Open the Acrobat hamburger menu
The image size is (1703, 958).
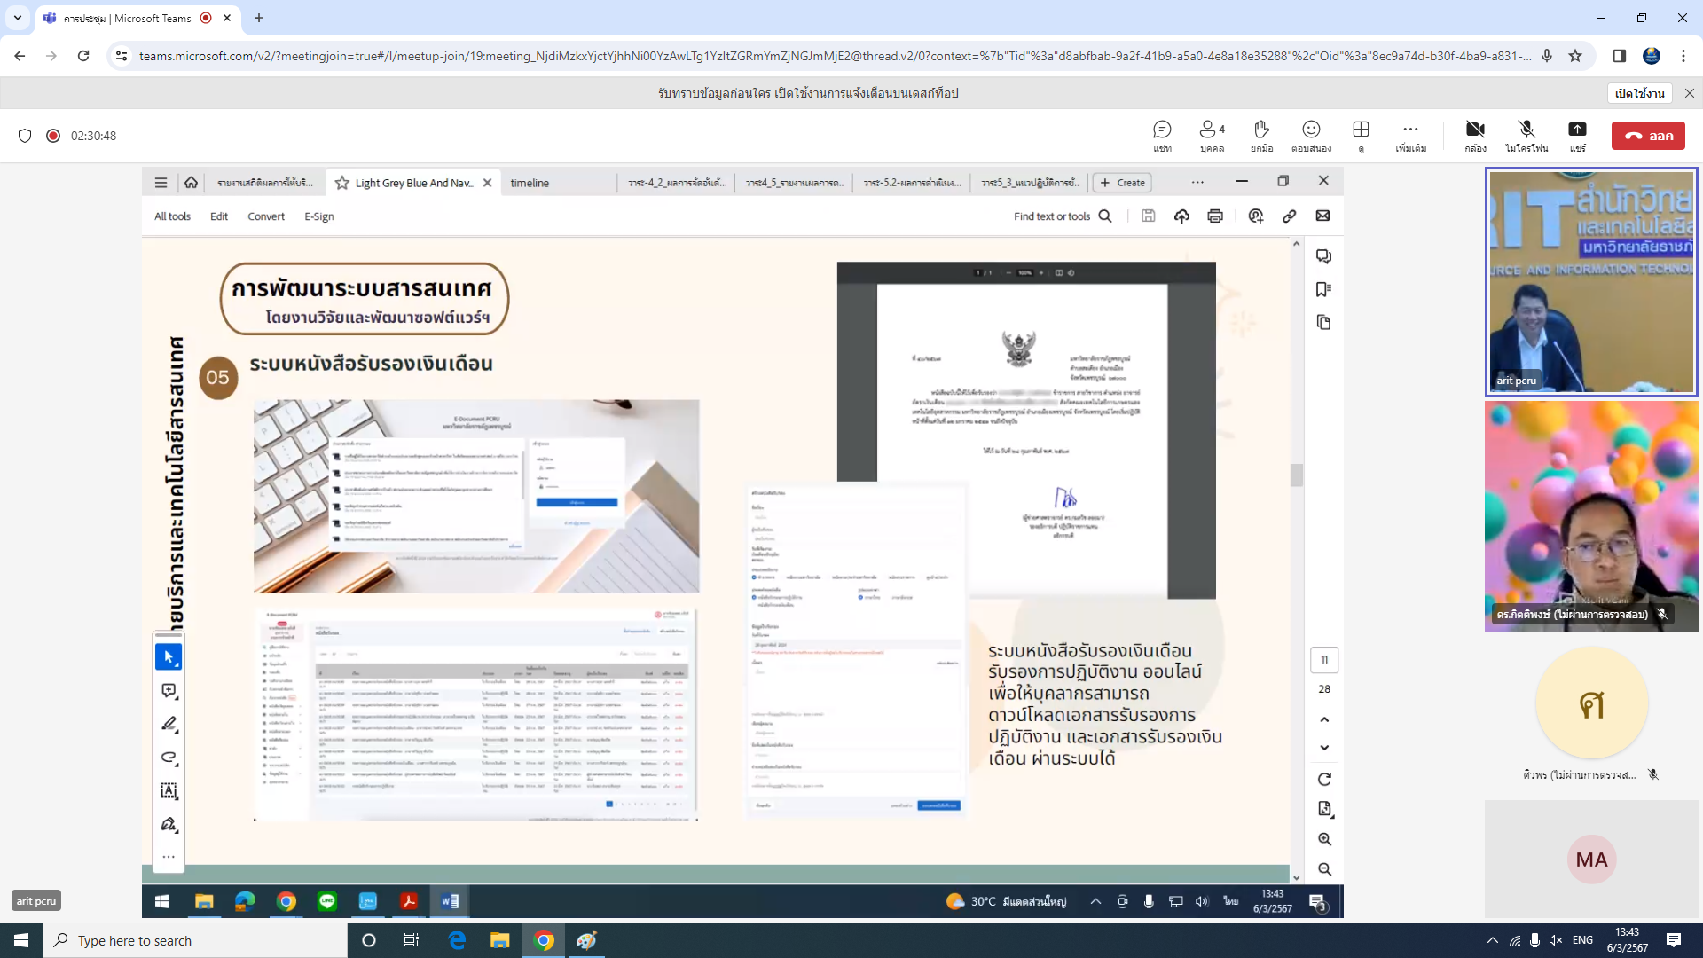pos(161,183)
